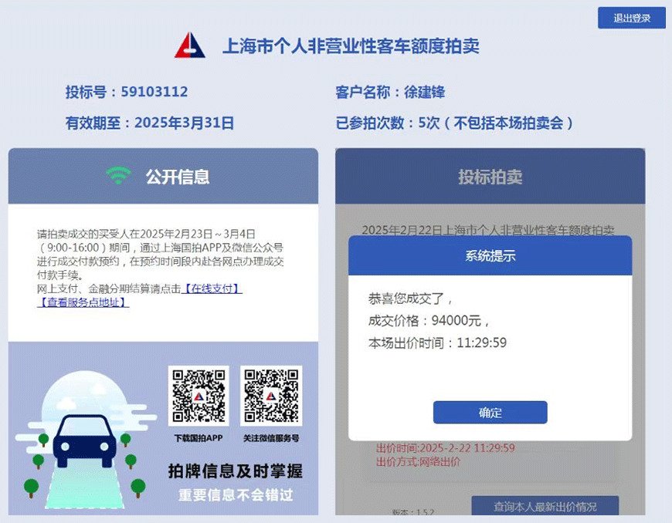Click the 确定 button in the dialog
Screen dimensions: 672x523
click(x=490, y=413)
